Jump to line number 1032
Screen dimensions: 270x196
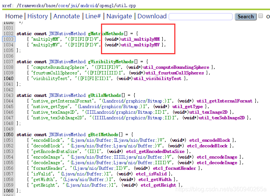tap(9, 33)
